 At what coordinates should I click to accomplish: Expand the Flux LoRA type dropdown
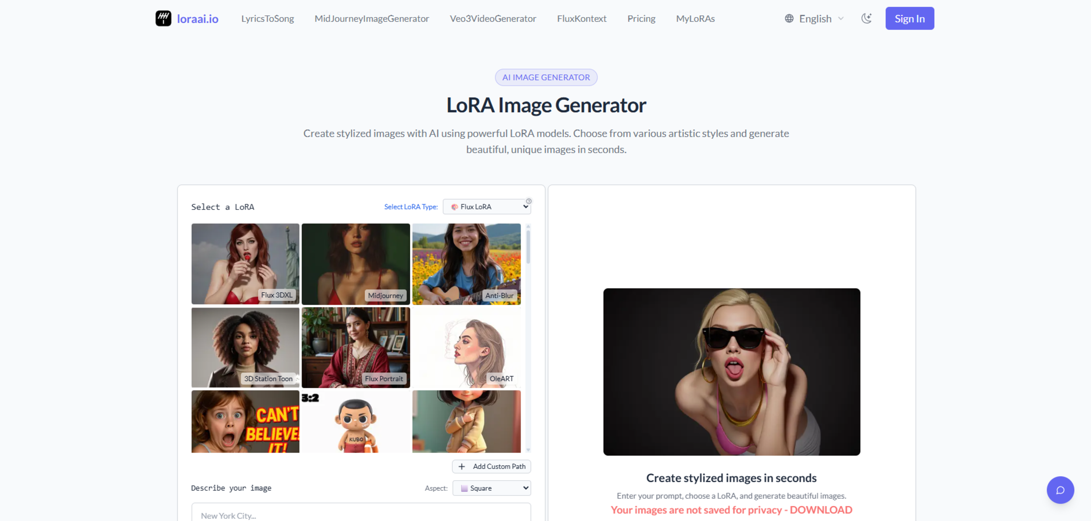[487, 206]
